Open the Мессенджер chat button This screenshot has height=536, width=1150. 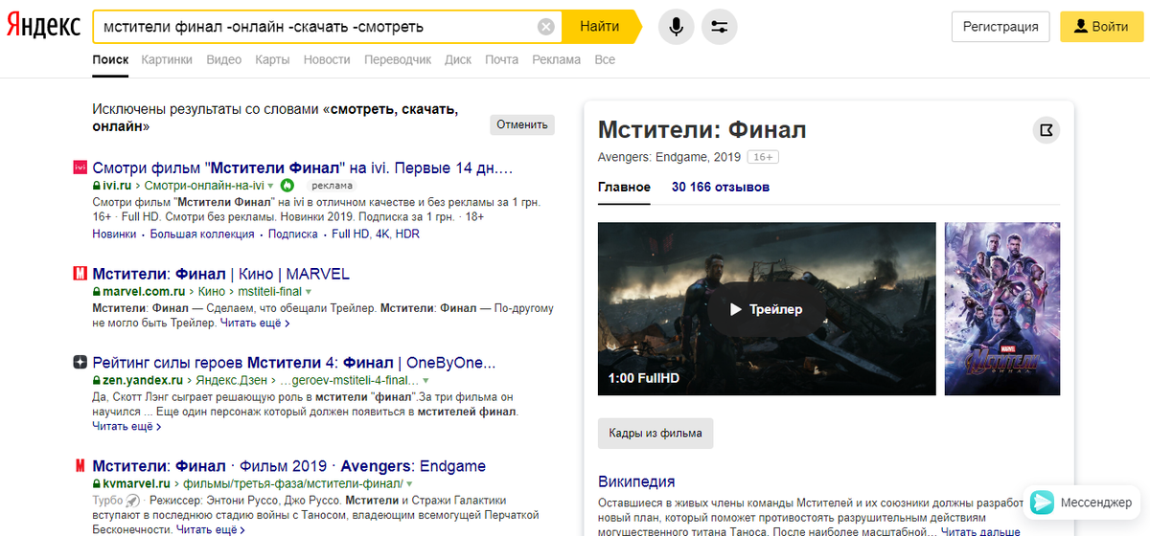[x=1083, y=502]
